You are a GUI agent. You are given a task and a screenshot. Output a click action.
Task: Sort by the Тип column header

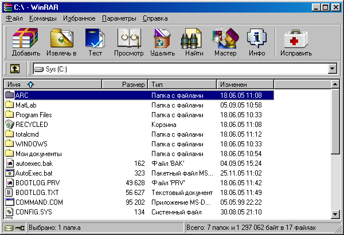[182, 85]
